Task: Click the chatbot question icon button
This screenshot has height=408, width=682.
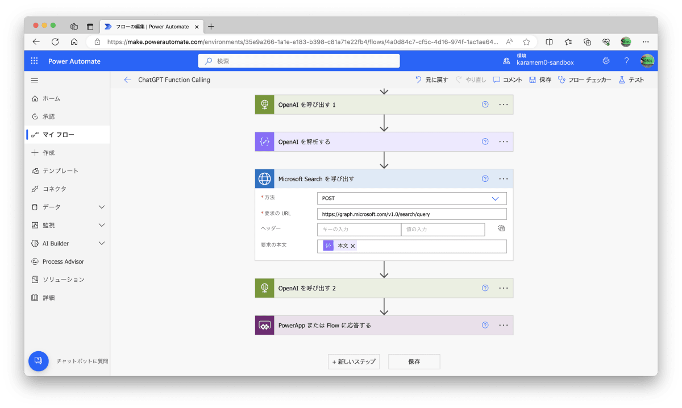Action: [x=39, y=361]
